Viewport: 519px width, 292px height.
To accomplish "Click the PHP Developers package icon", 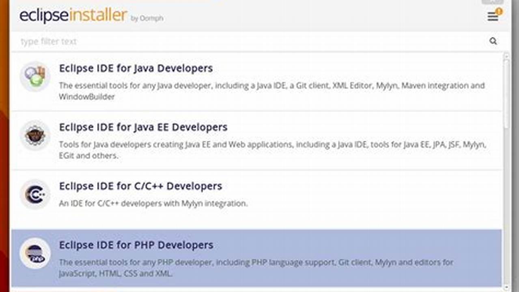I will click(x=35, y=252).
